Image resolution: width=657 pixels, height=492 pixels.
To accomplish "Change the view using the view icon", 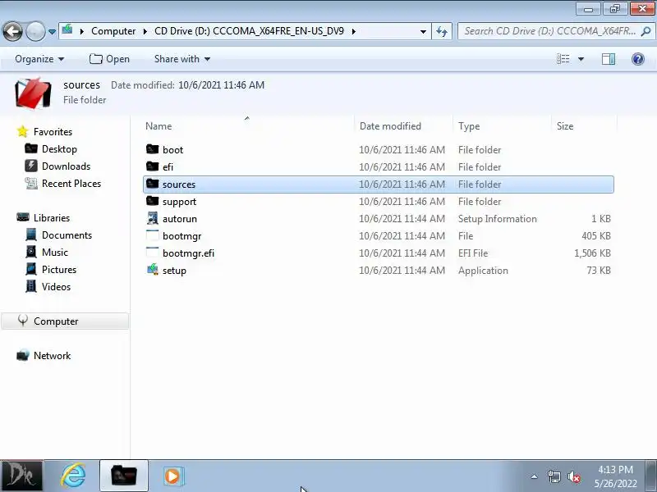I will [563, 59].
